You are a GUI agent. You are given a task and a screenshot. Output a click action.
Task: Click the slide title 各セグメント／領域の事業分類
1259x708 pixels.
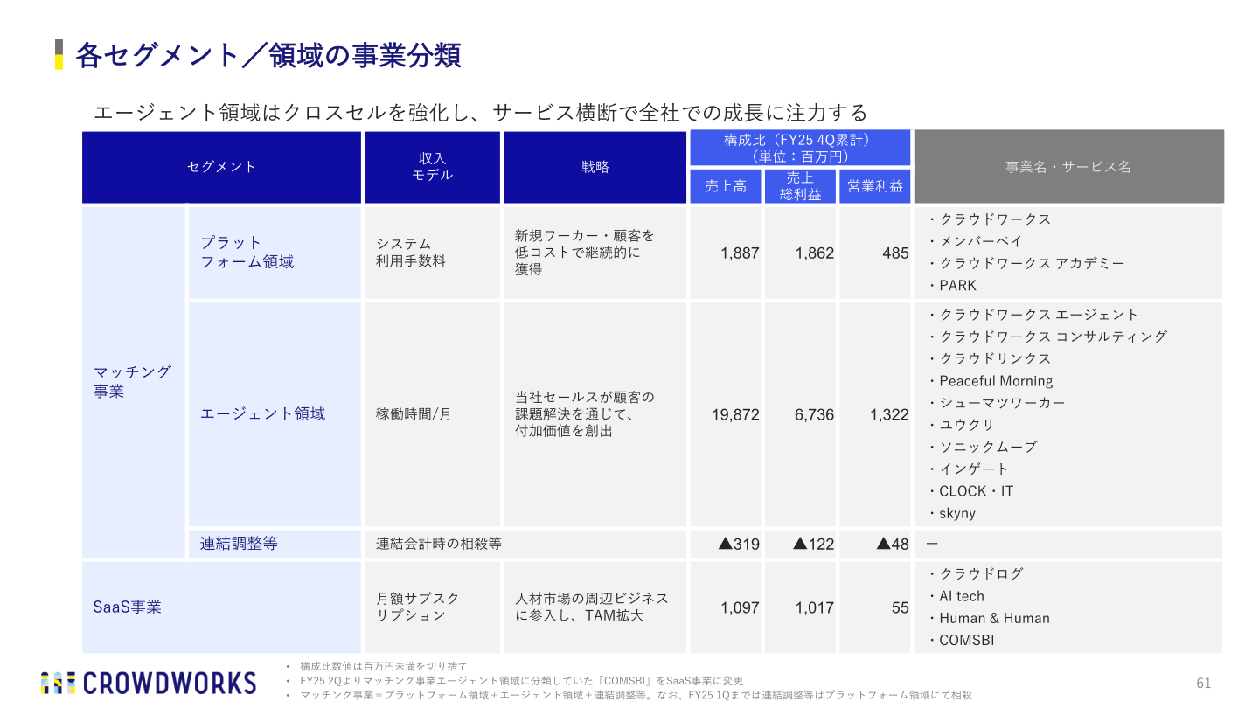268,55
